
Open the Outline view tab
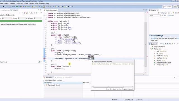pos(153,44)
